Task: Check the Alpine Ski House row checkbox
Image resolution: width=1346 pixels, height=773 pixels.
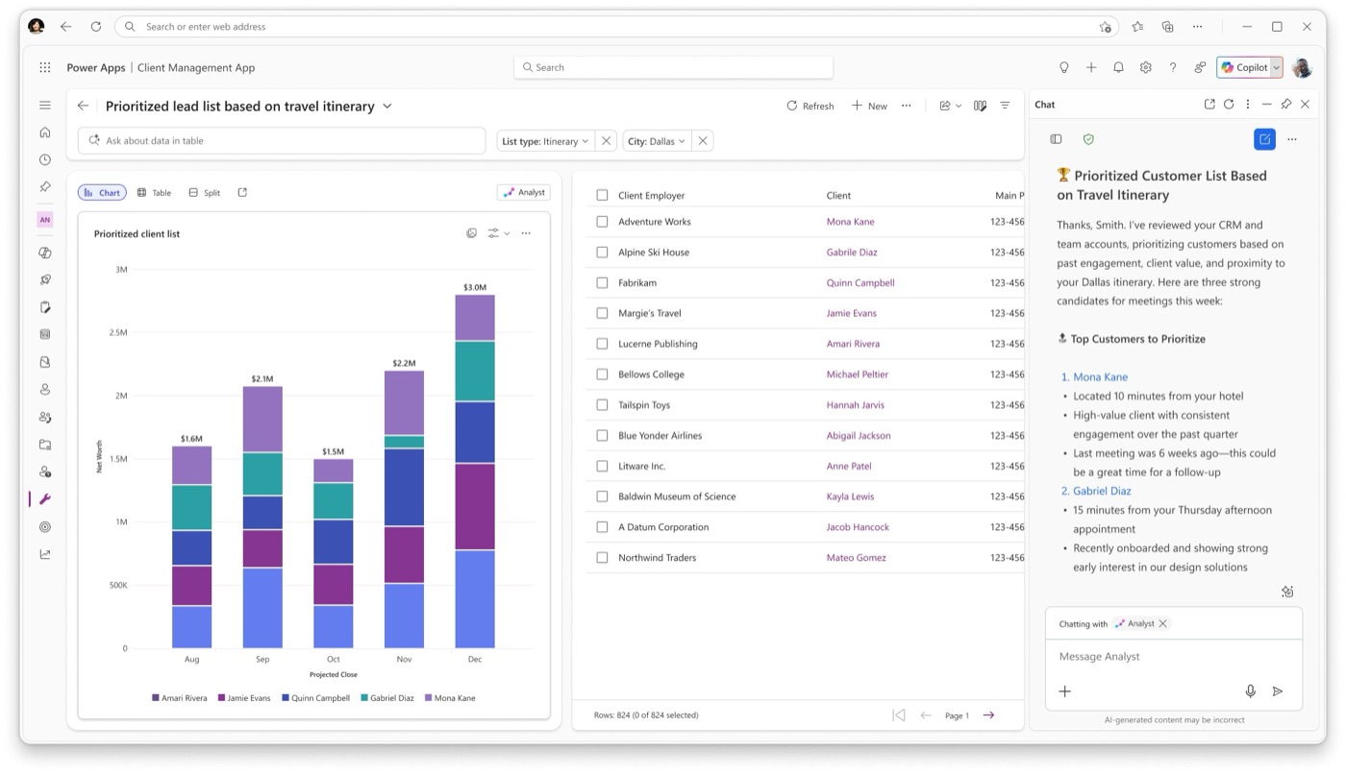Action: [x=602, y=253]
